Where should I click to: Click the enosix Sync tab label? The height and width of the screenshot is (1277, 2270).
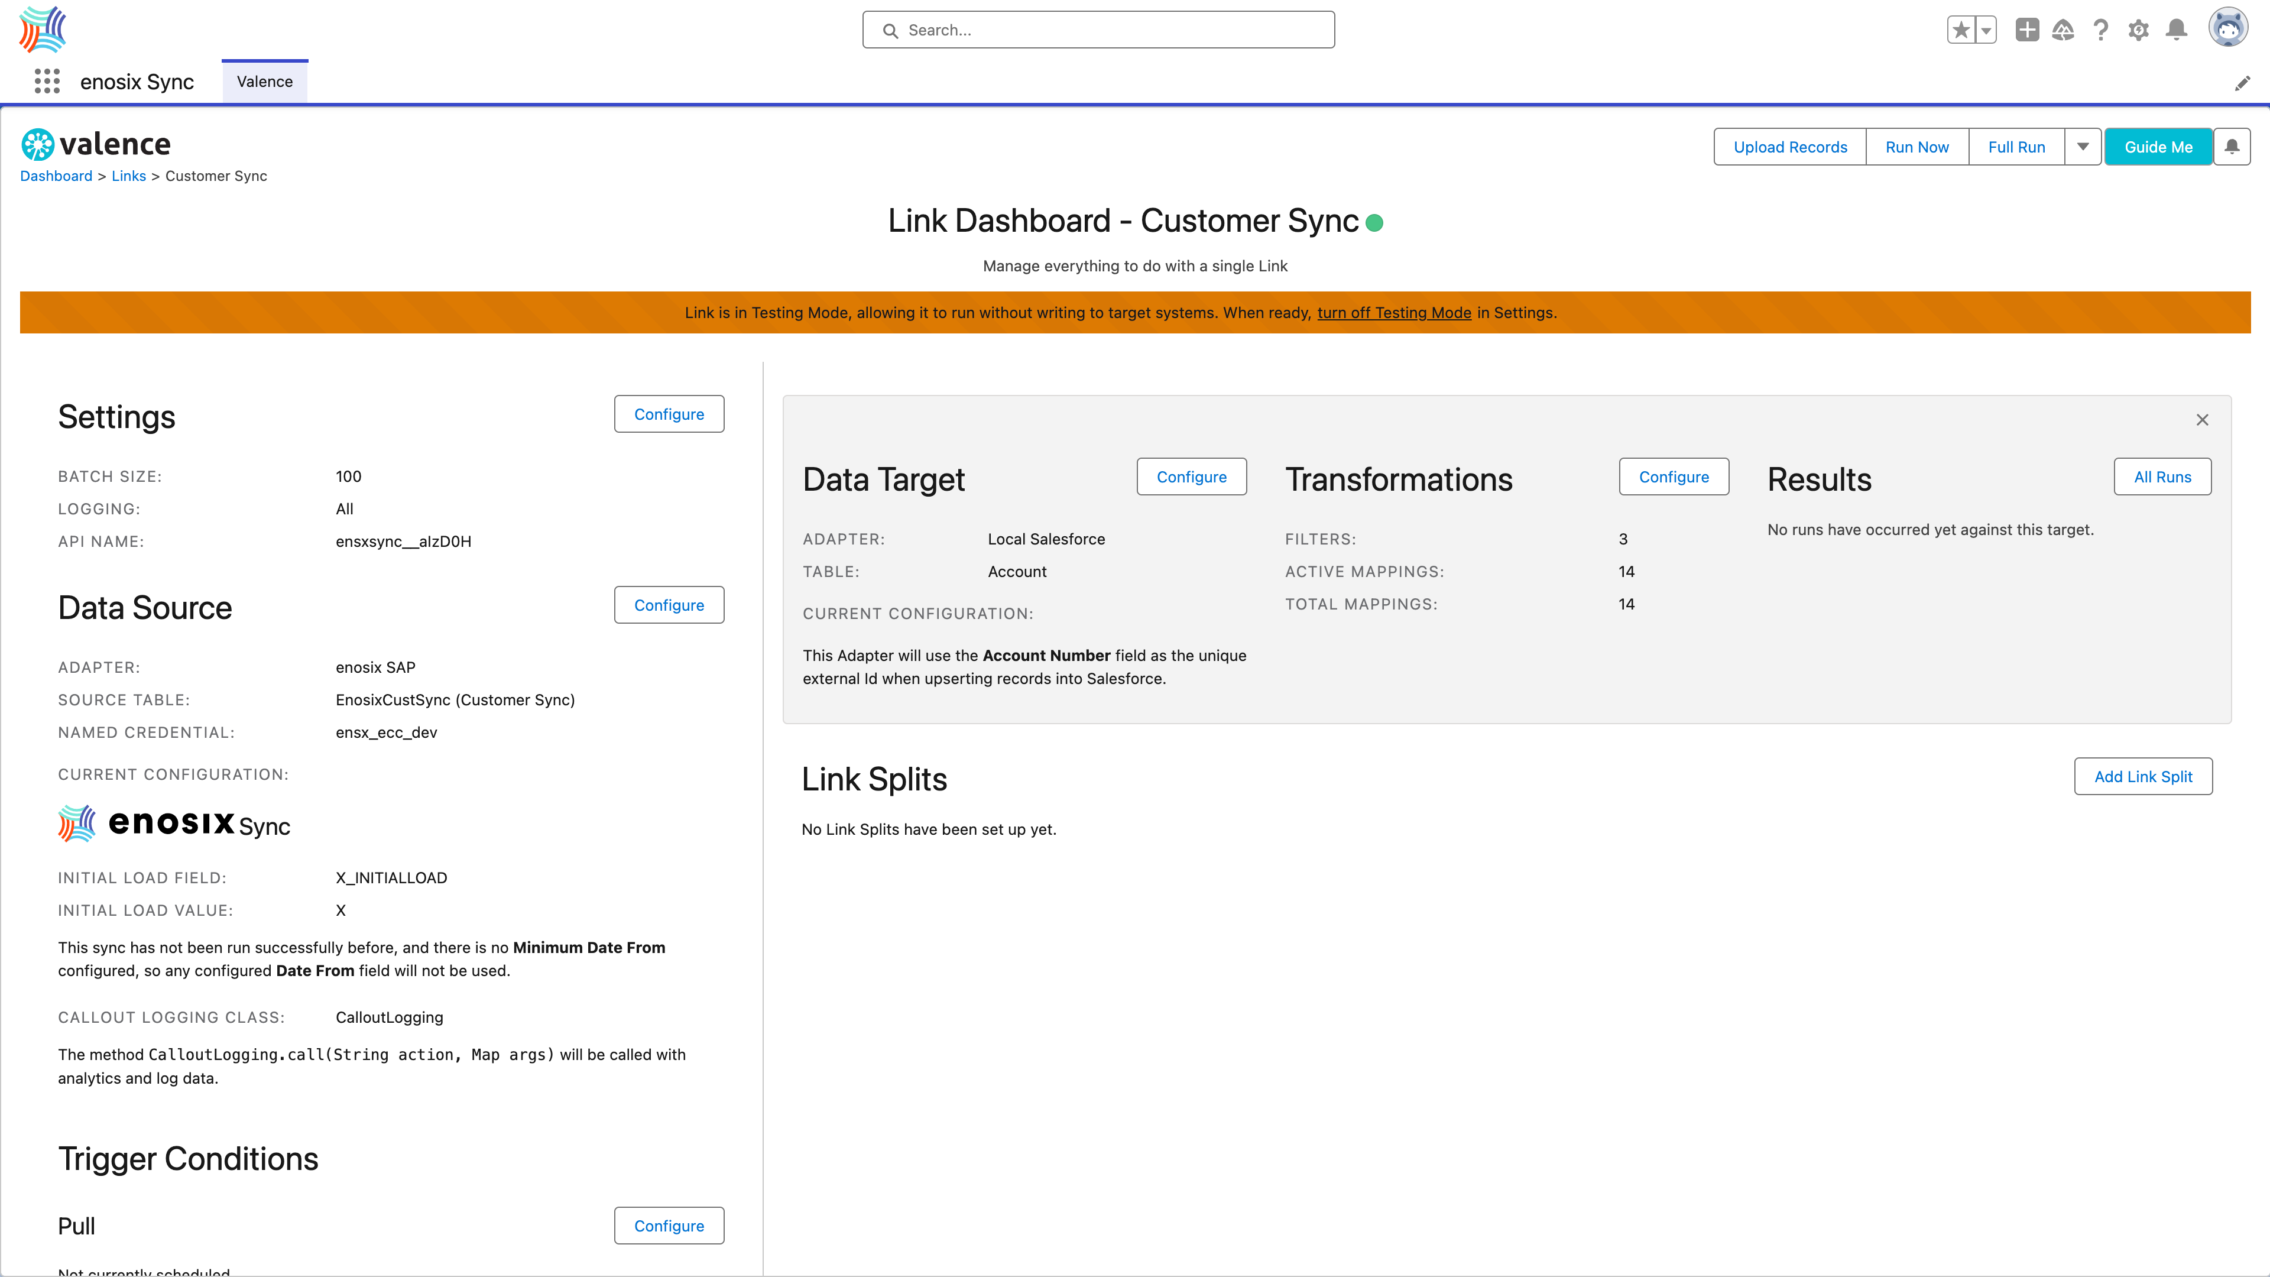pos(137,81)
